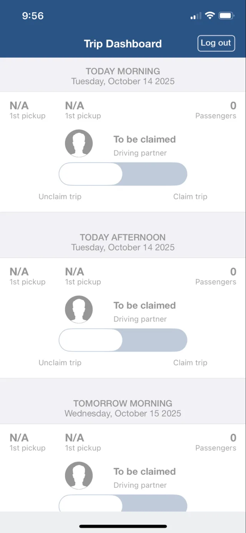Tap Claim trip label under Today Afternoon
The width and height of the screenshot is (246, 533).
tap(190, 363)
